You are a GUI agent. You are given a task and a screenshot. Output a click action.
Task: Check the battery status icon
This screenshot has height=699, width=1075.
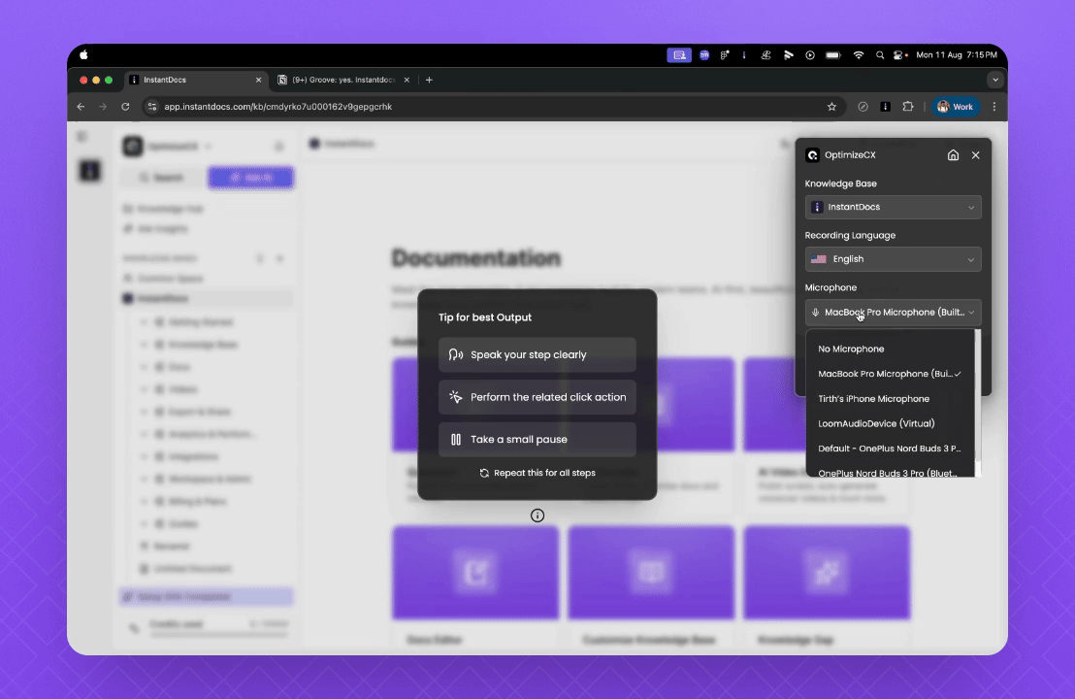click(x=833, y=55)
